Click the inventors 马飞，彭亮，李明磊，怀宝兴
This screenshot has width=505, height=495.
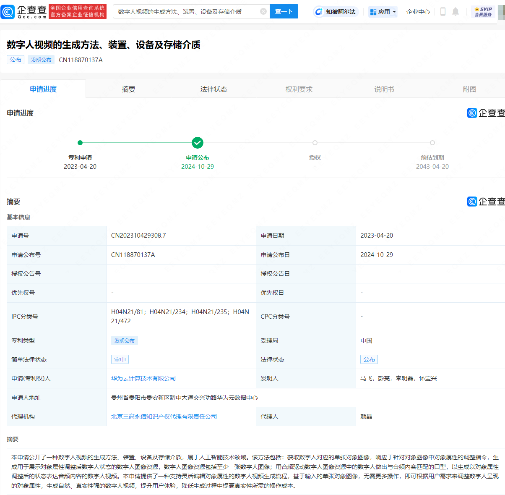tap(398, 378)
